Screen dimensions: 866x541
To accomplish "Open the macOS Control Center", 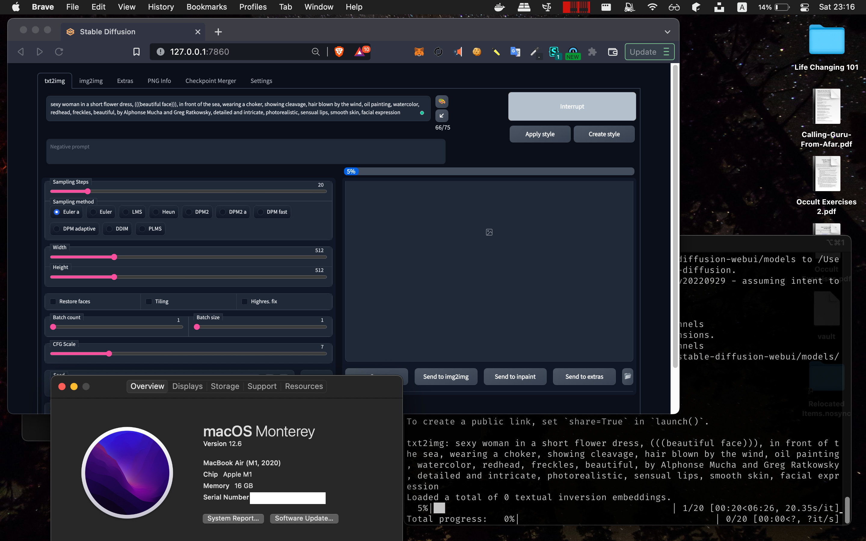I will 804,7.
